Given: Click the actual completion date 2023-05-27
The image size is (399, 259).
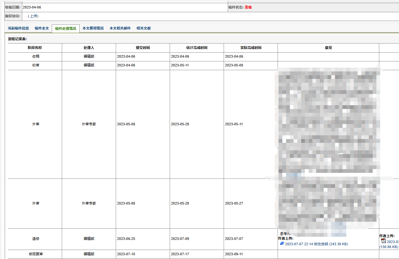Looking at the screenshot, I should pos(234,204).
